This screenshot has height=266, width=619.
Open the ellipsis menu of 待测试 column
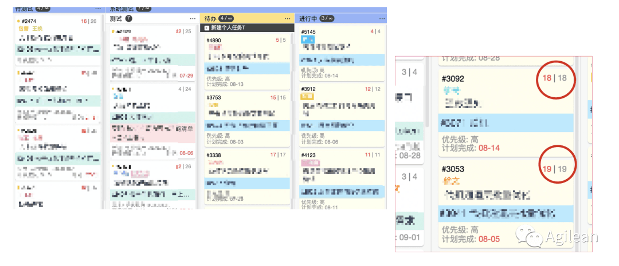tap(98, 9)
